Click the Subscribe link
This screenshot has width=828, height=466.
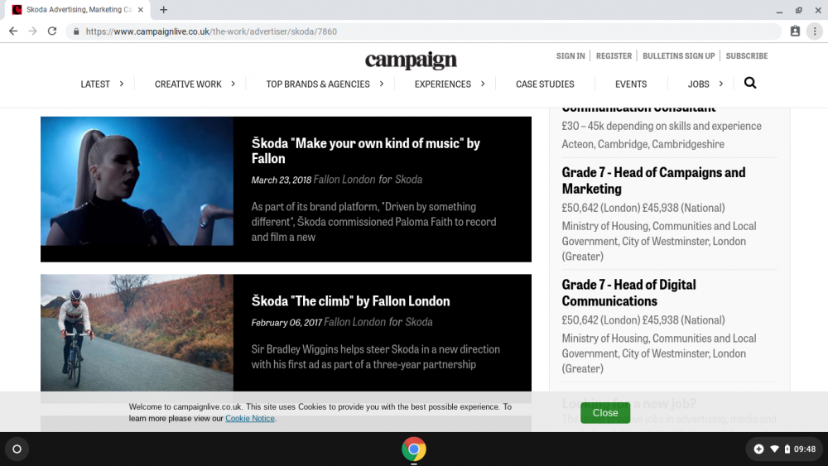tap(747, 56)
